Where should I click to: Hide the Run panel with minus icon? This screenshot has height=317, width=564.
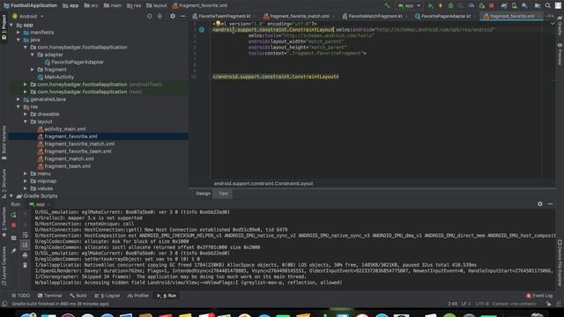coord(550,203)
